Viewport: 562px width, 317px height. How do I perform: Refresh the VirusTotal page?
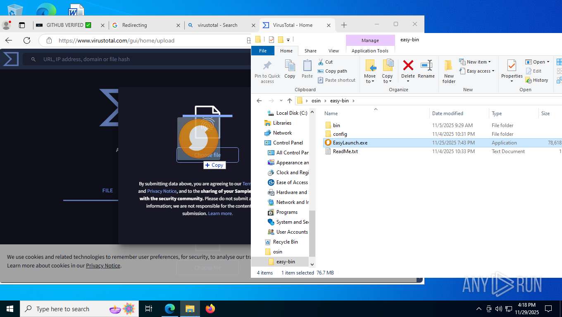[27, 40]
